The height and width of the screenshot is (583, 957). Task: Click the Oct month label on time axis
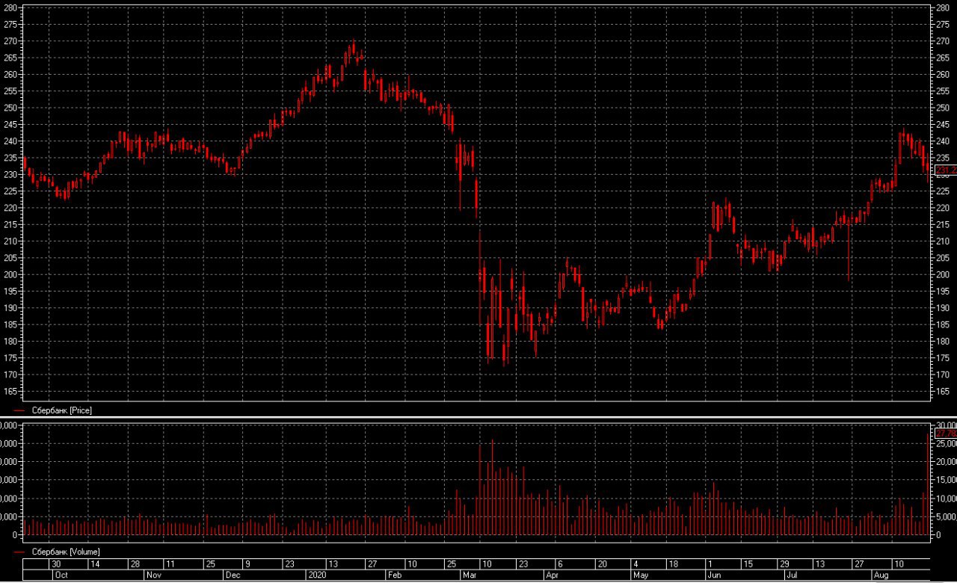tap(61, 576)
